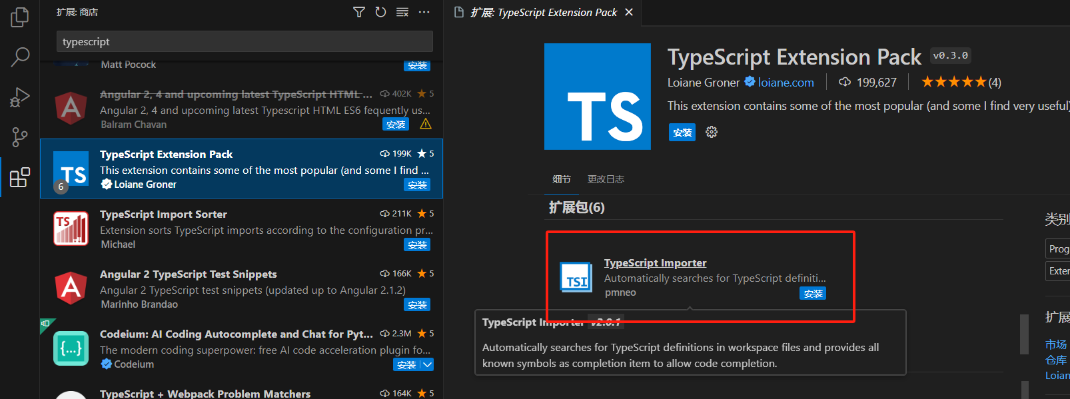The image size is (1070, 399).
Task: Open Codeium install dropdown arrow
Action: coord(427,364)
